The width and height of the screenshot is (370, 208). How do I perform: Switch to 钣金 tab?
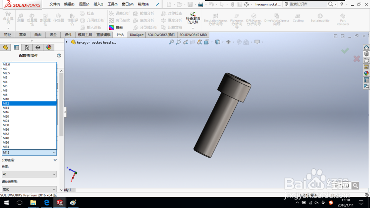click(53, 35)
